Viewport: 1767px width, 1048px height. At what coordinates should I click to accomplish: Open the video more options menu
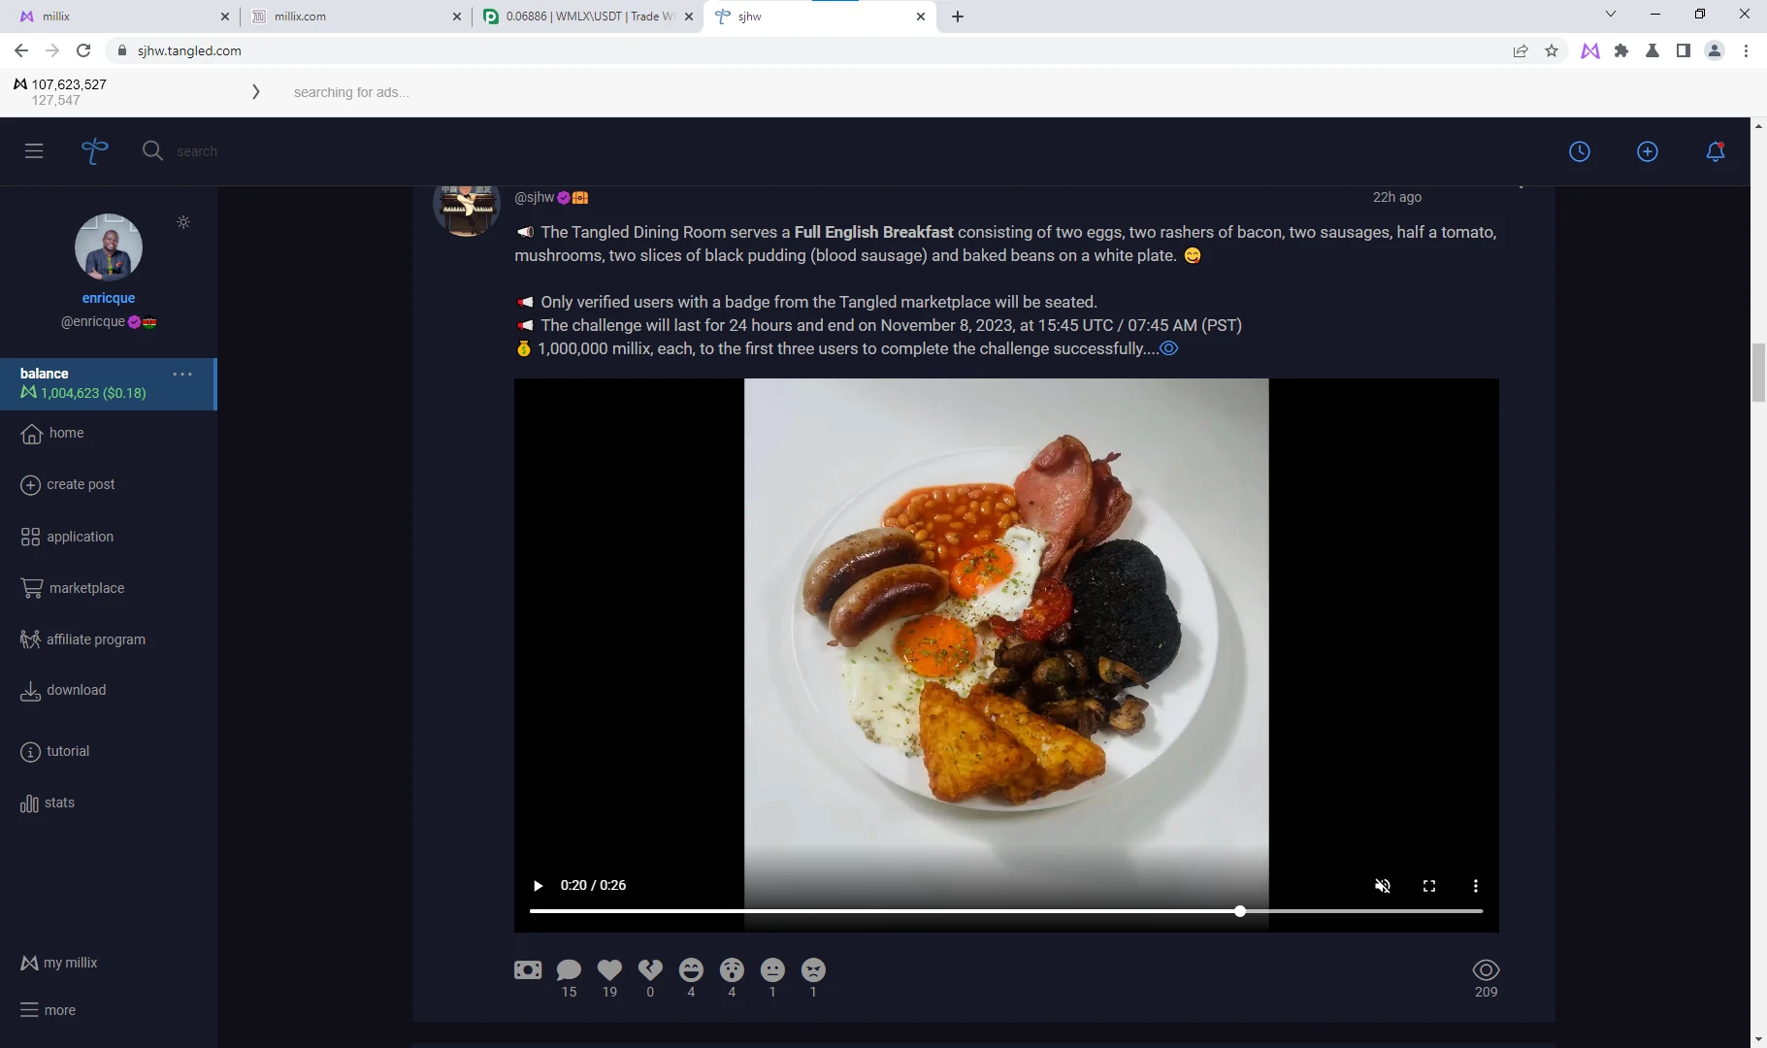[1476, 886]
